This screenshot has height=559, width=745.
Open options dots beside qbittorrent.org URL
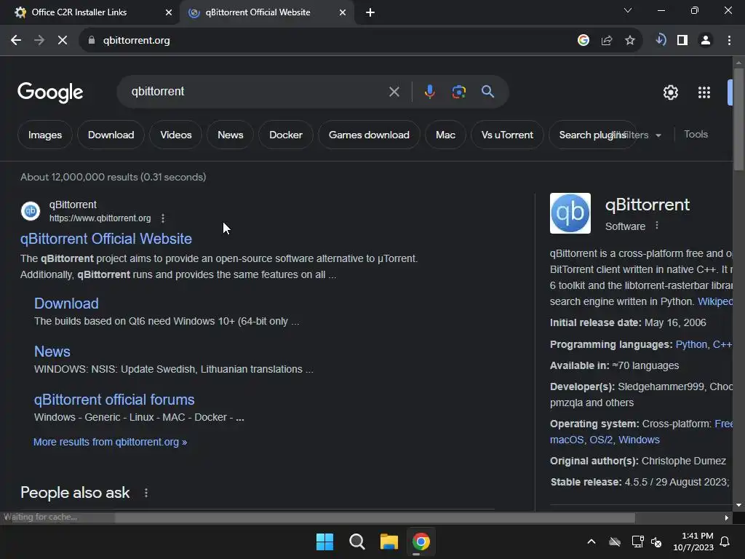pos(163,218)
